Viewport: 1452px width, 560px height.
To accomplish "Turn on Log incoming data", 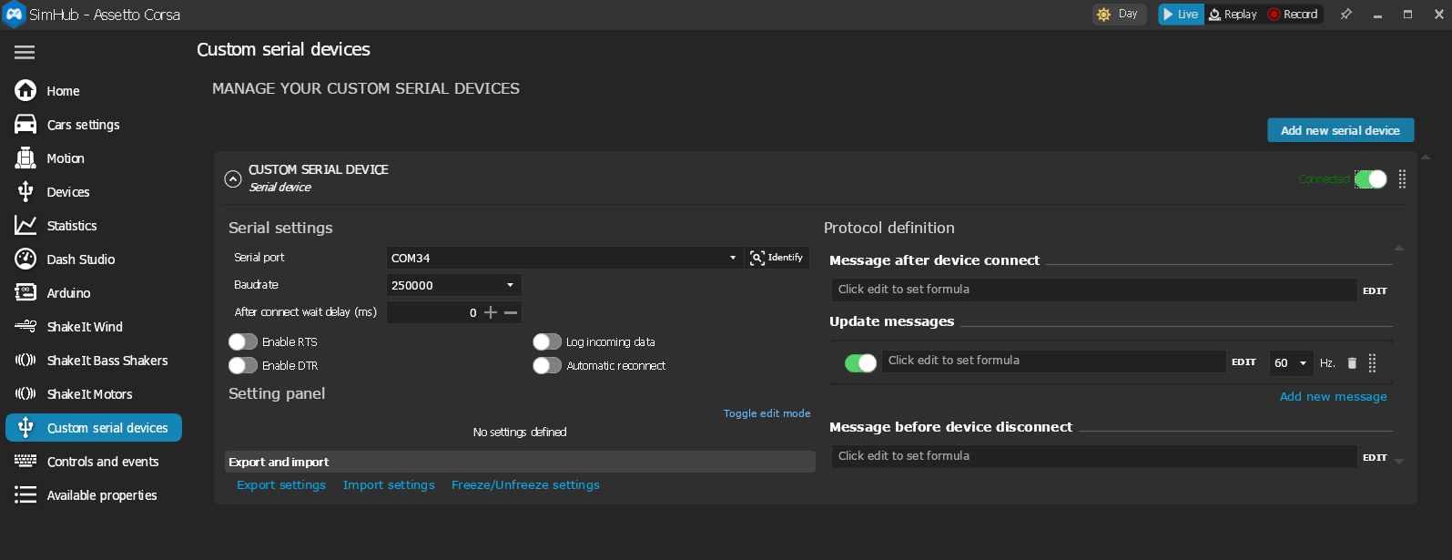I will pyautogui.click(x=547, y=342).
